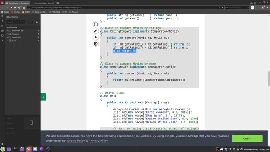Click the pencil edit code icon
270x152 pixels.
pos(96,31)
